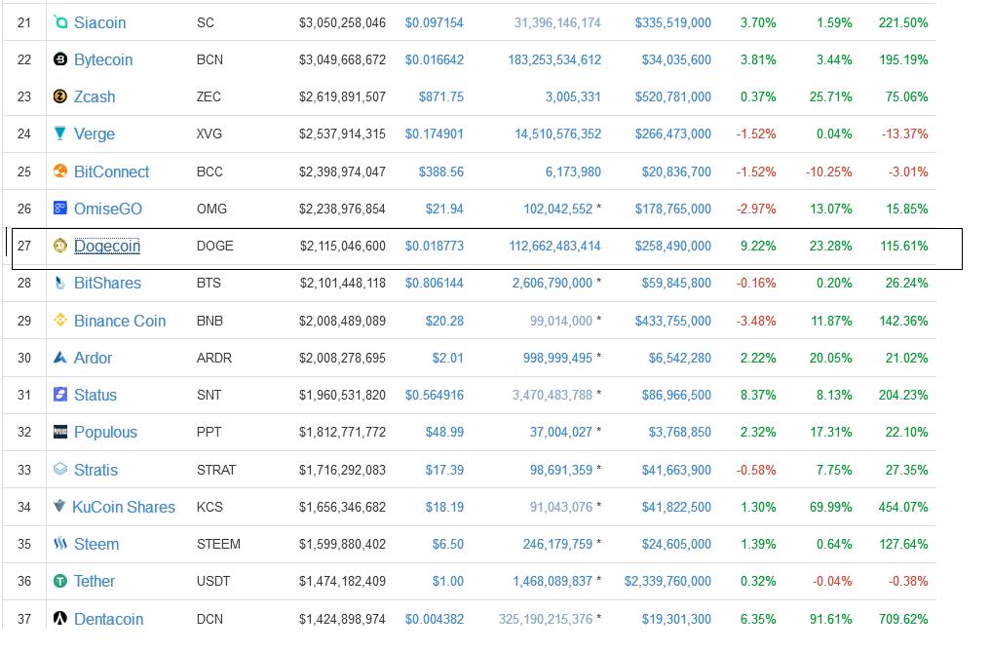Select the STEEM ticker symbol
Screen dimensions: 991x650
tap(218, 544)
